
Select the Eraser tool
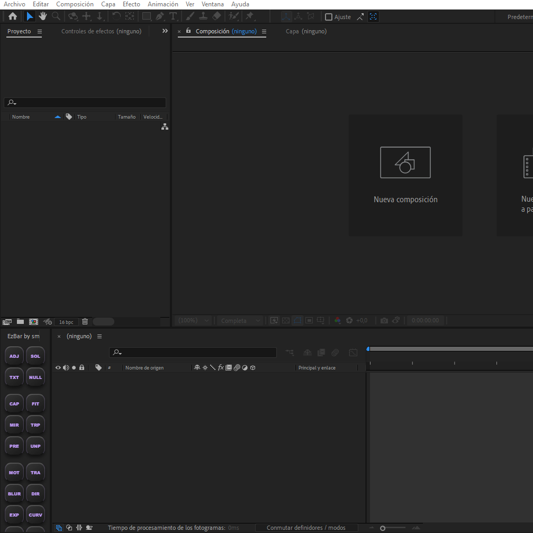(x=216, y=16)
